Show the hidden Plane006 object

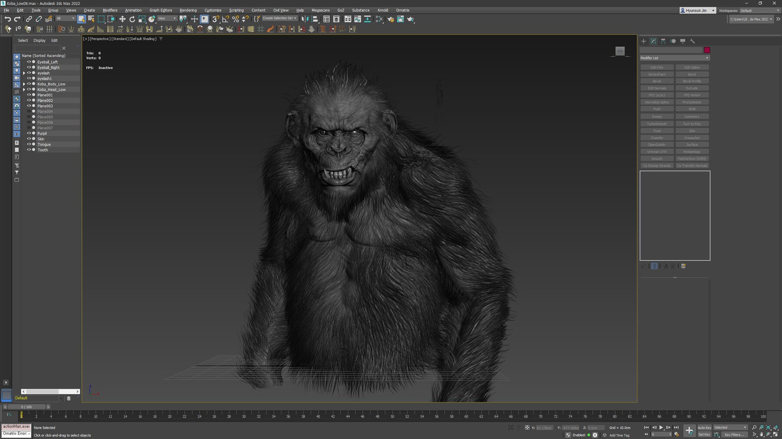click(x=29, y=122)
